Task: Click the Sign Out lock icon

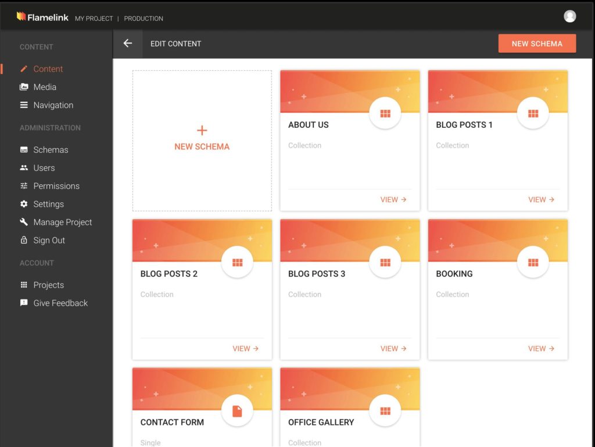Action: 24,240
